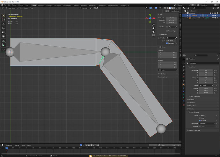220x157 pixels.
Task: Enable Lock To 3D Cursor checkbox
Action: coord(167,41)
